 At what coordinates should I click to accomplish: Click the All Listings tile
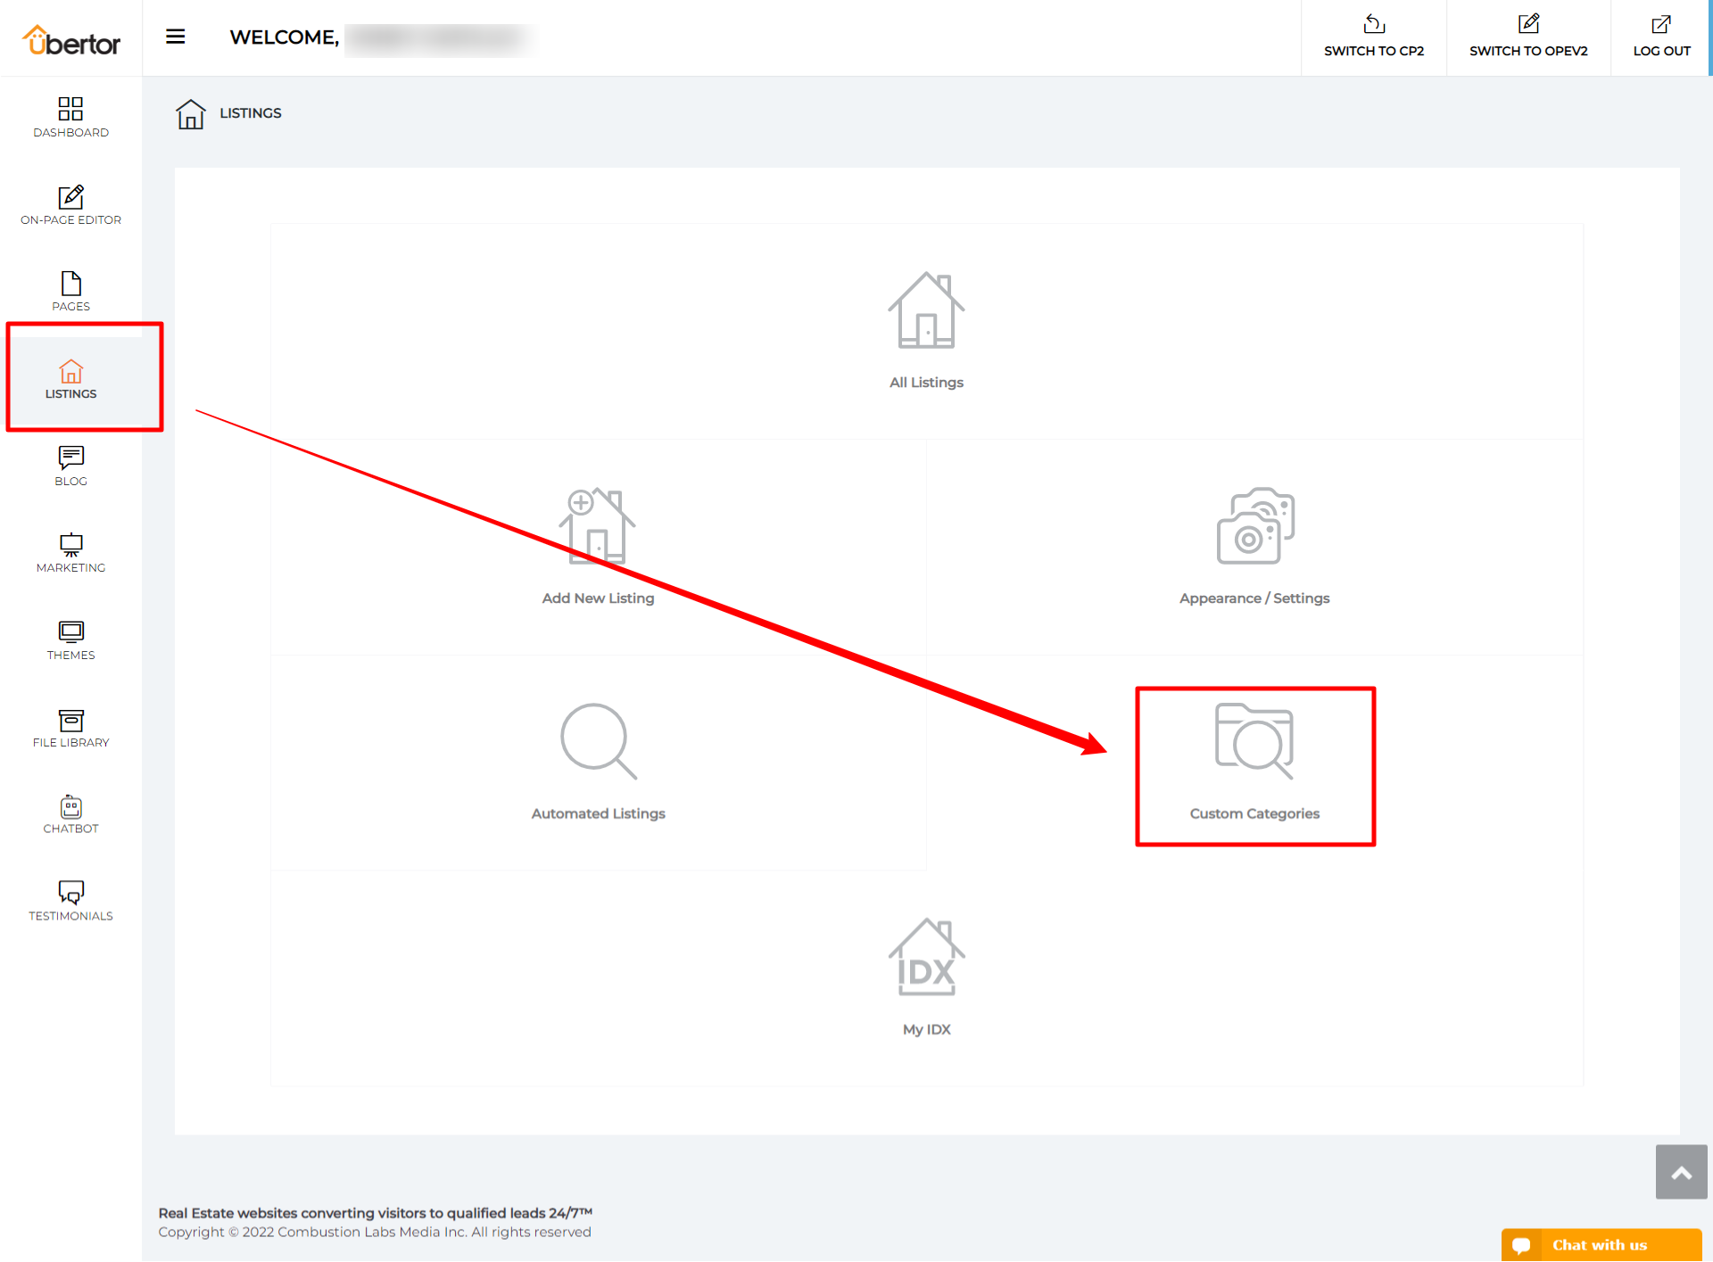click(x=926, y=330)
